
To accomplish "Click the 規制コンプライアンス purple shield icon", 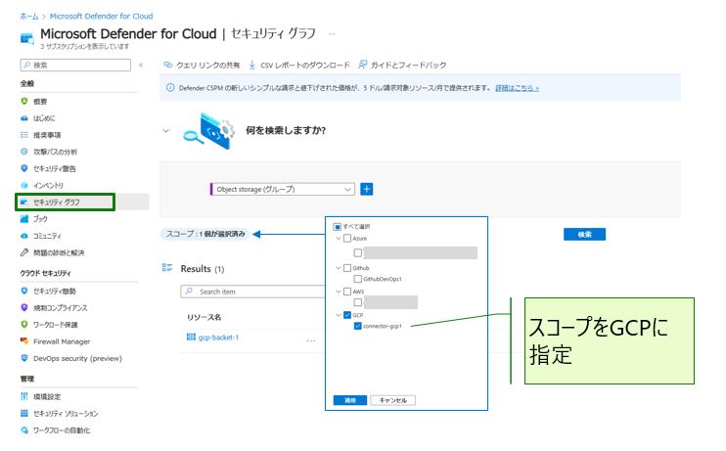I will [24, 307].
